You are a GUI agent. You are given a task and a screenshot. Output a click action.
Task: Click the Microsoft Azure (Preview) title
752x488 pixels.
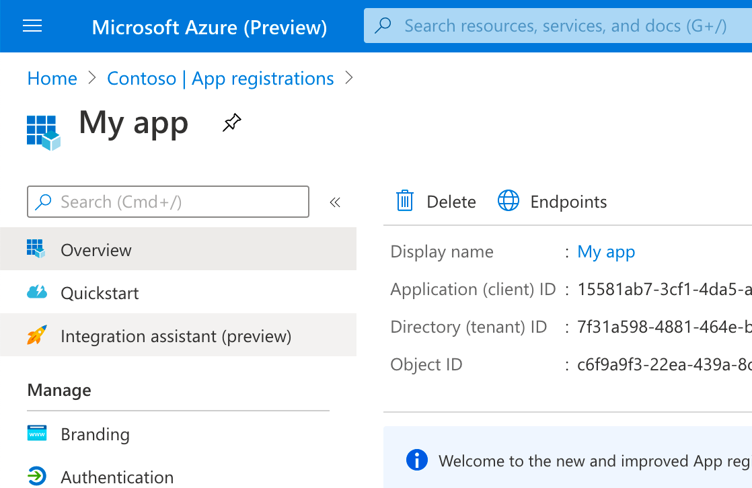coord(210,28)
